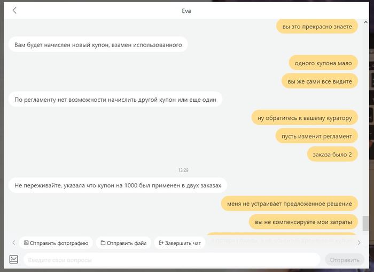Select message 'Вам будет начислен новый купон, взамен использованного'

pos(98,45)
